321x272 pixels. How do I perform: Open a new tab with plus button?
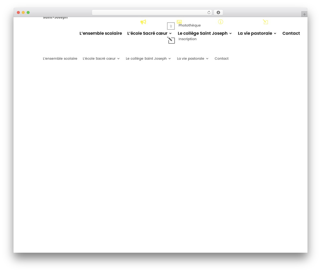pyautogui.click(x=304, y=14)
